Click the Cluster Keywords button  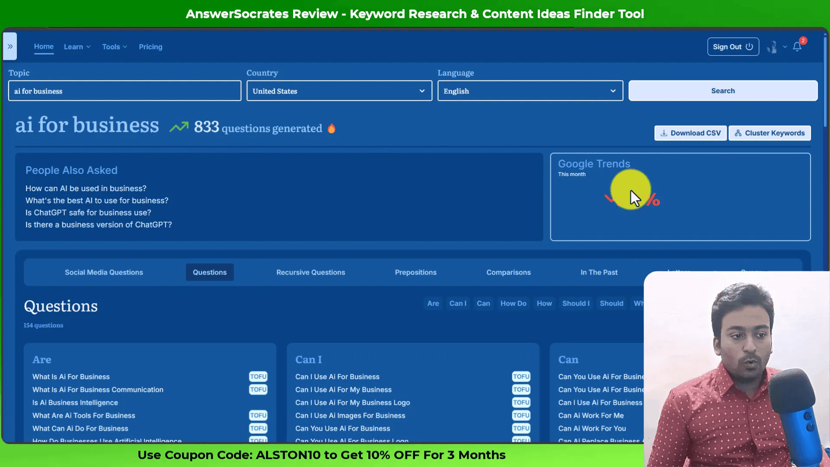(769, 133)
